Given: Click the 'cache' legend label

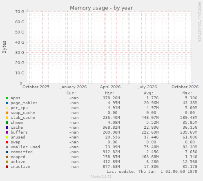Looking at the screenshot, I should 17,127.
